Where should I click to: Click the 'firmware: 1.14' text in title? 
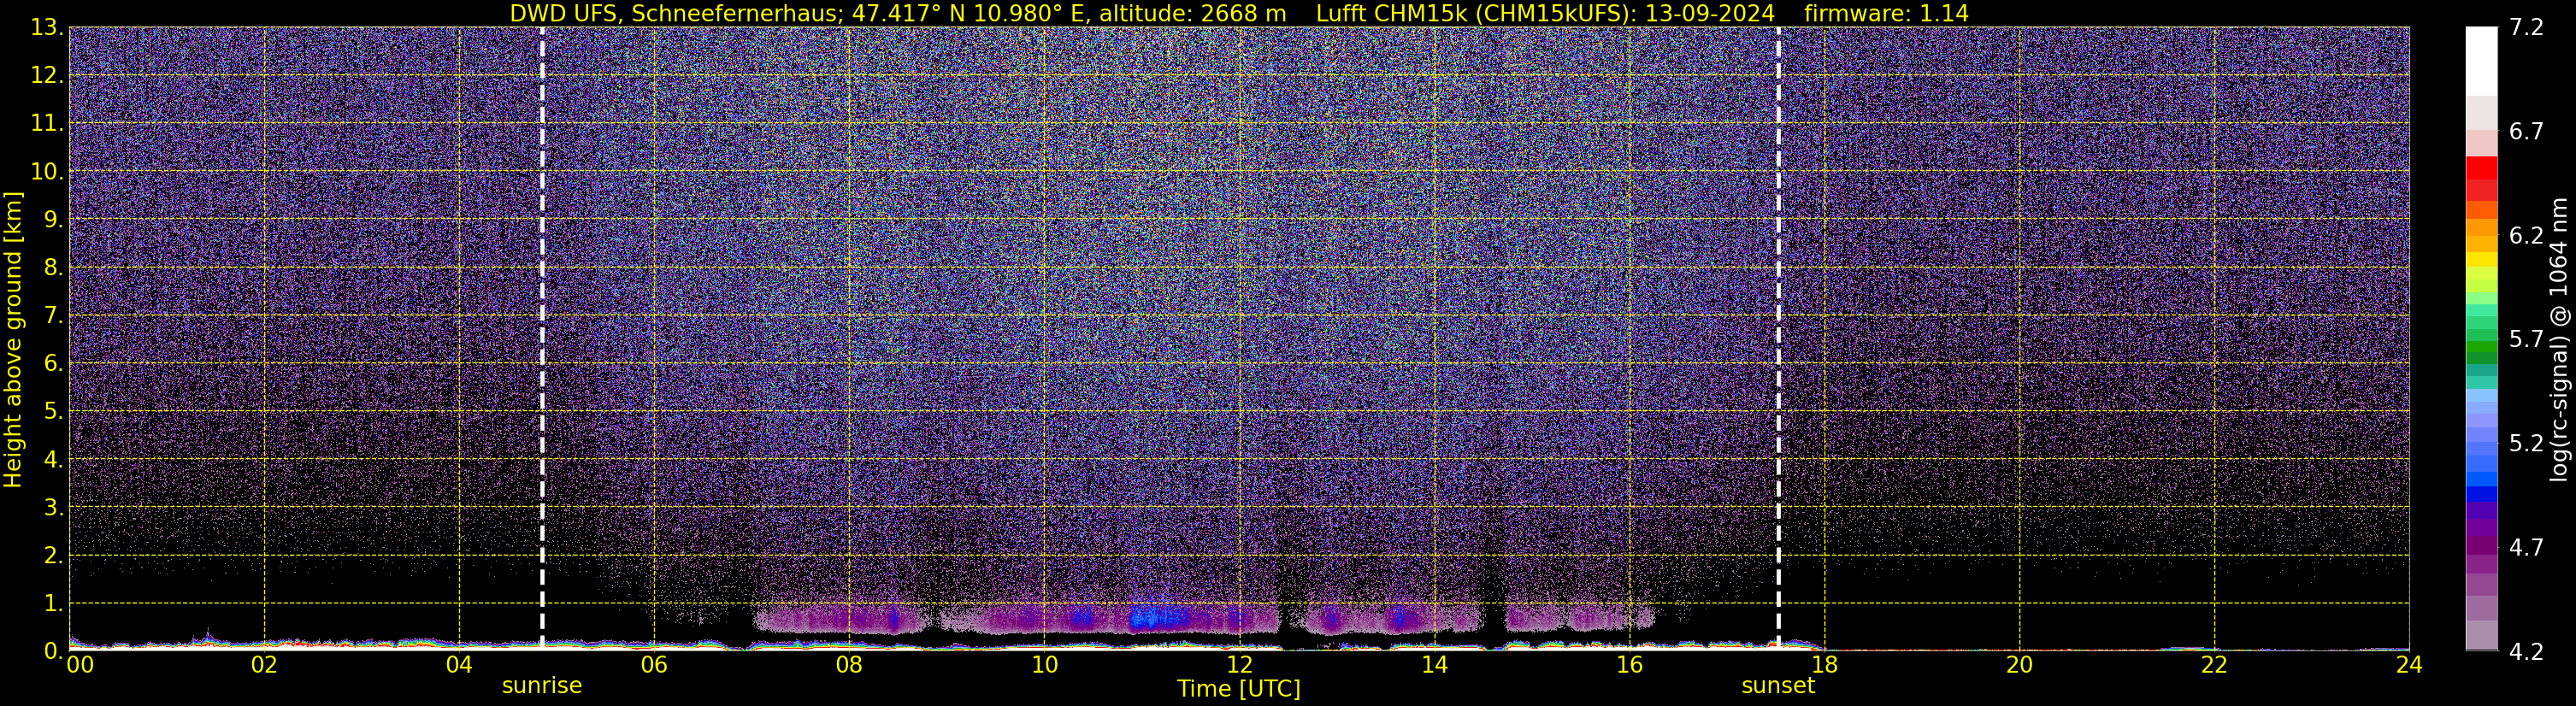[1886, 13]
